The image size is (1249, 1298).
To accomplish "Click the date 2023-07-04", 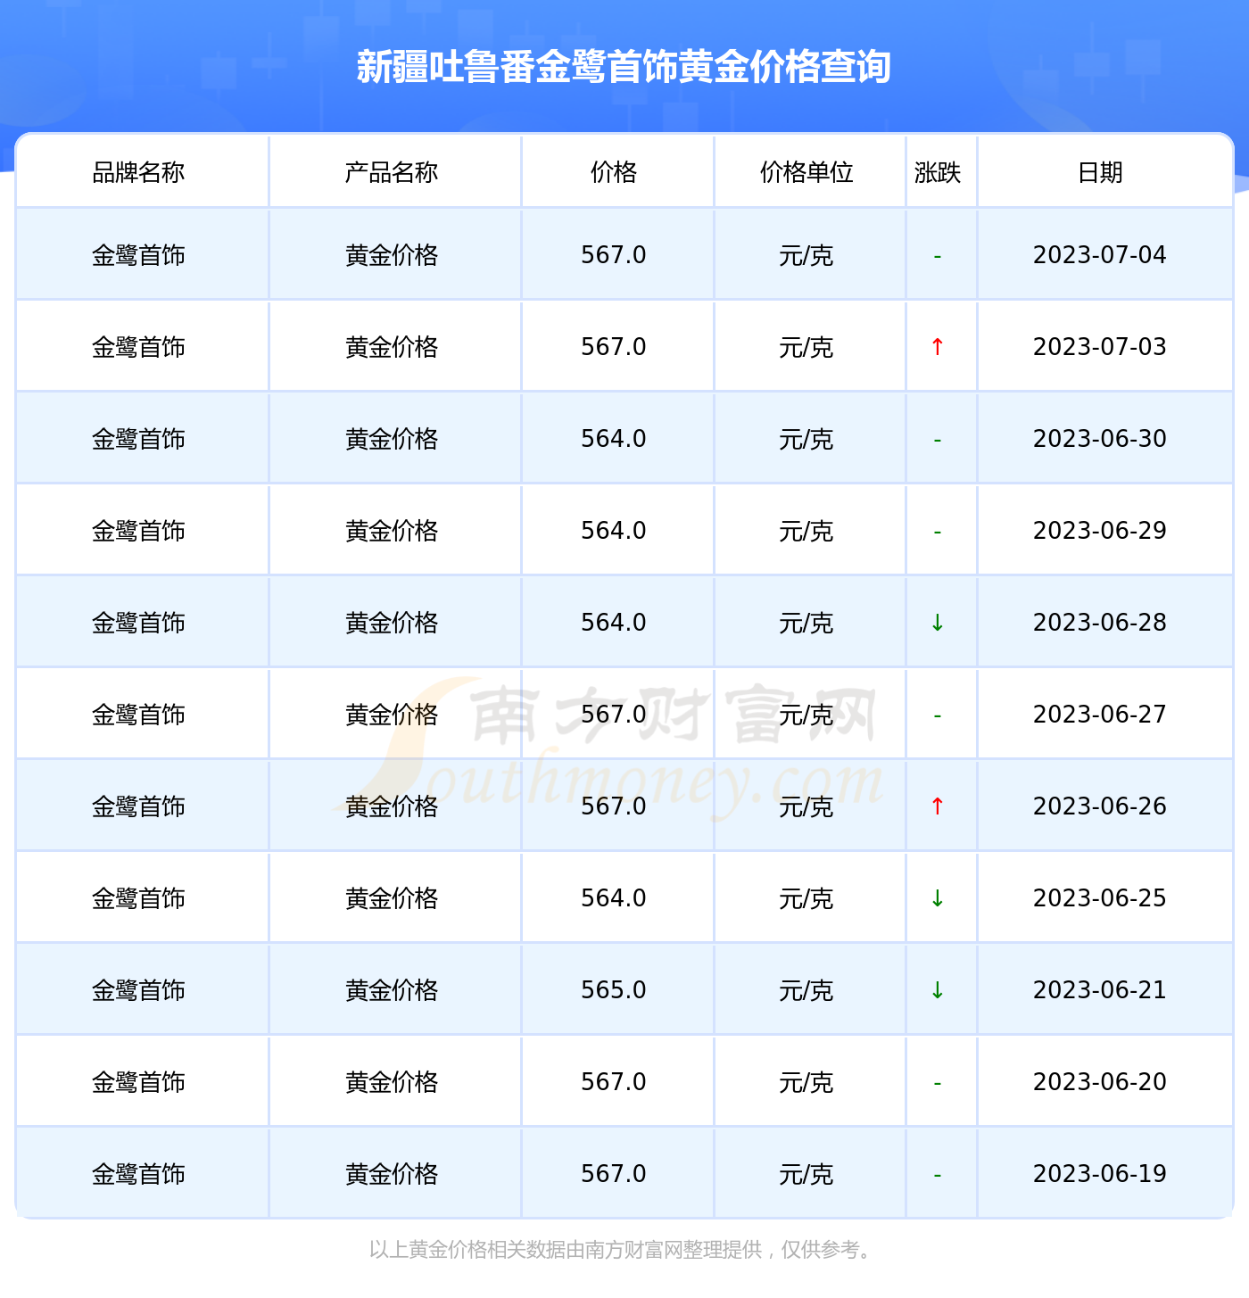I will [1100, 255].
